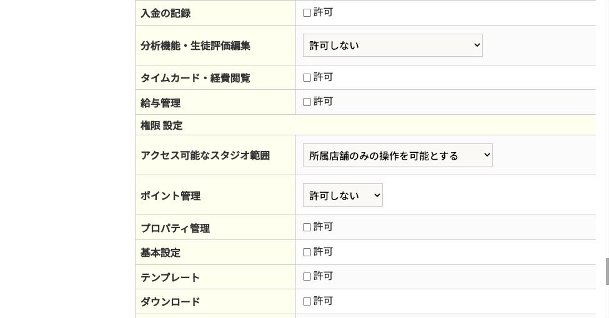Click the 分析機能・生徒評価編集 row label
This screenshot has height=318, width=609.
(196, 46)
